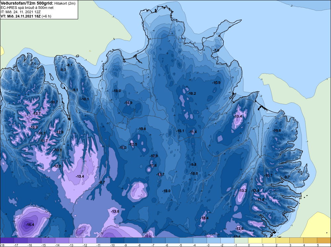This screenshot has height=247, width=331.
Task: Click the -13.2 temperature label
Action: point(243,191)
